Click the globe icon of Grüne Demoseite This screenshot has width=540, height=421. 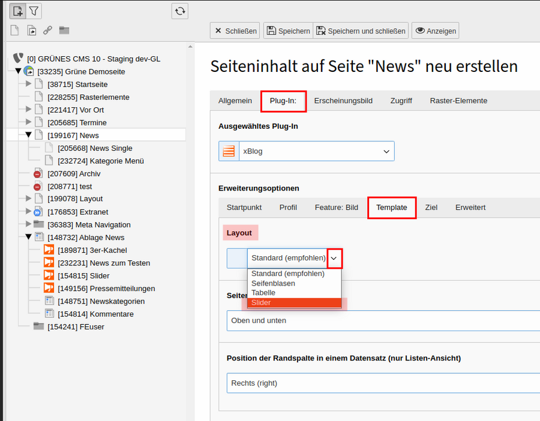pyautogui.click(x=29, y=71)
